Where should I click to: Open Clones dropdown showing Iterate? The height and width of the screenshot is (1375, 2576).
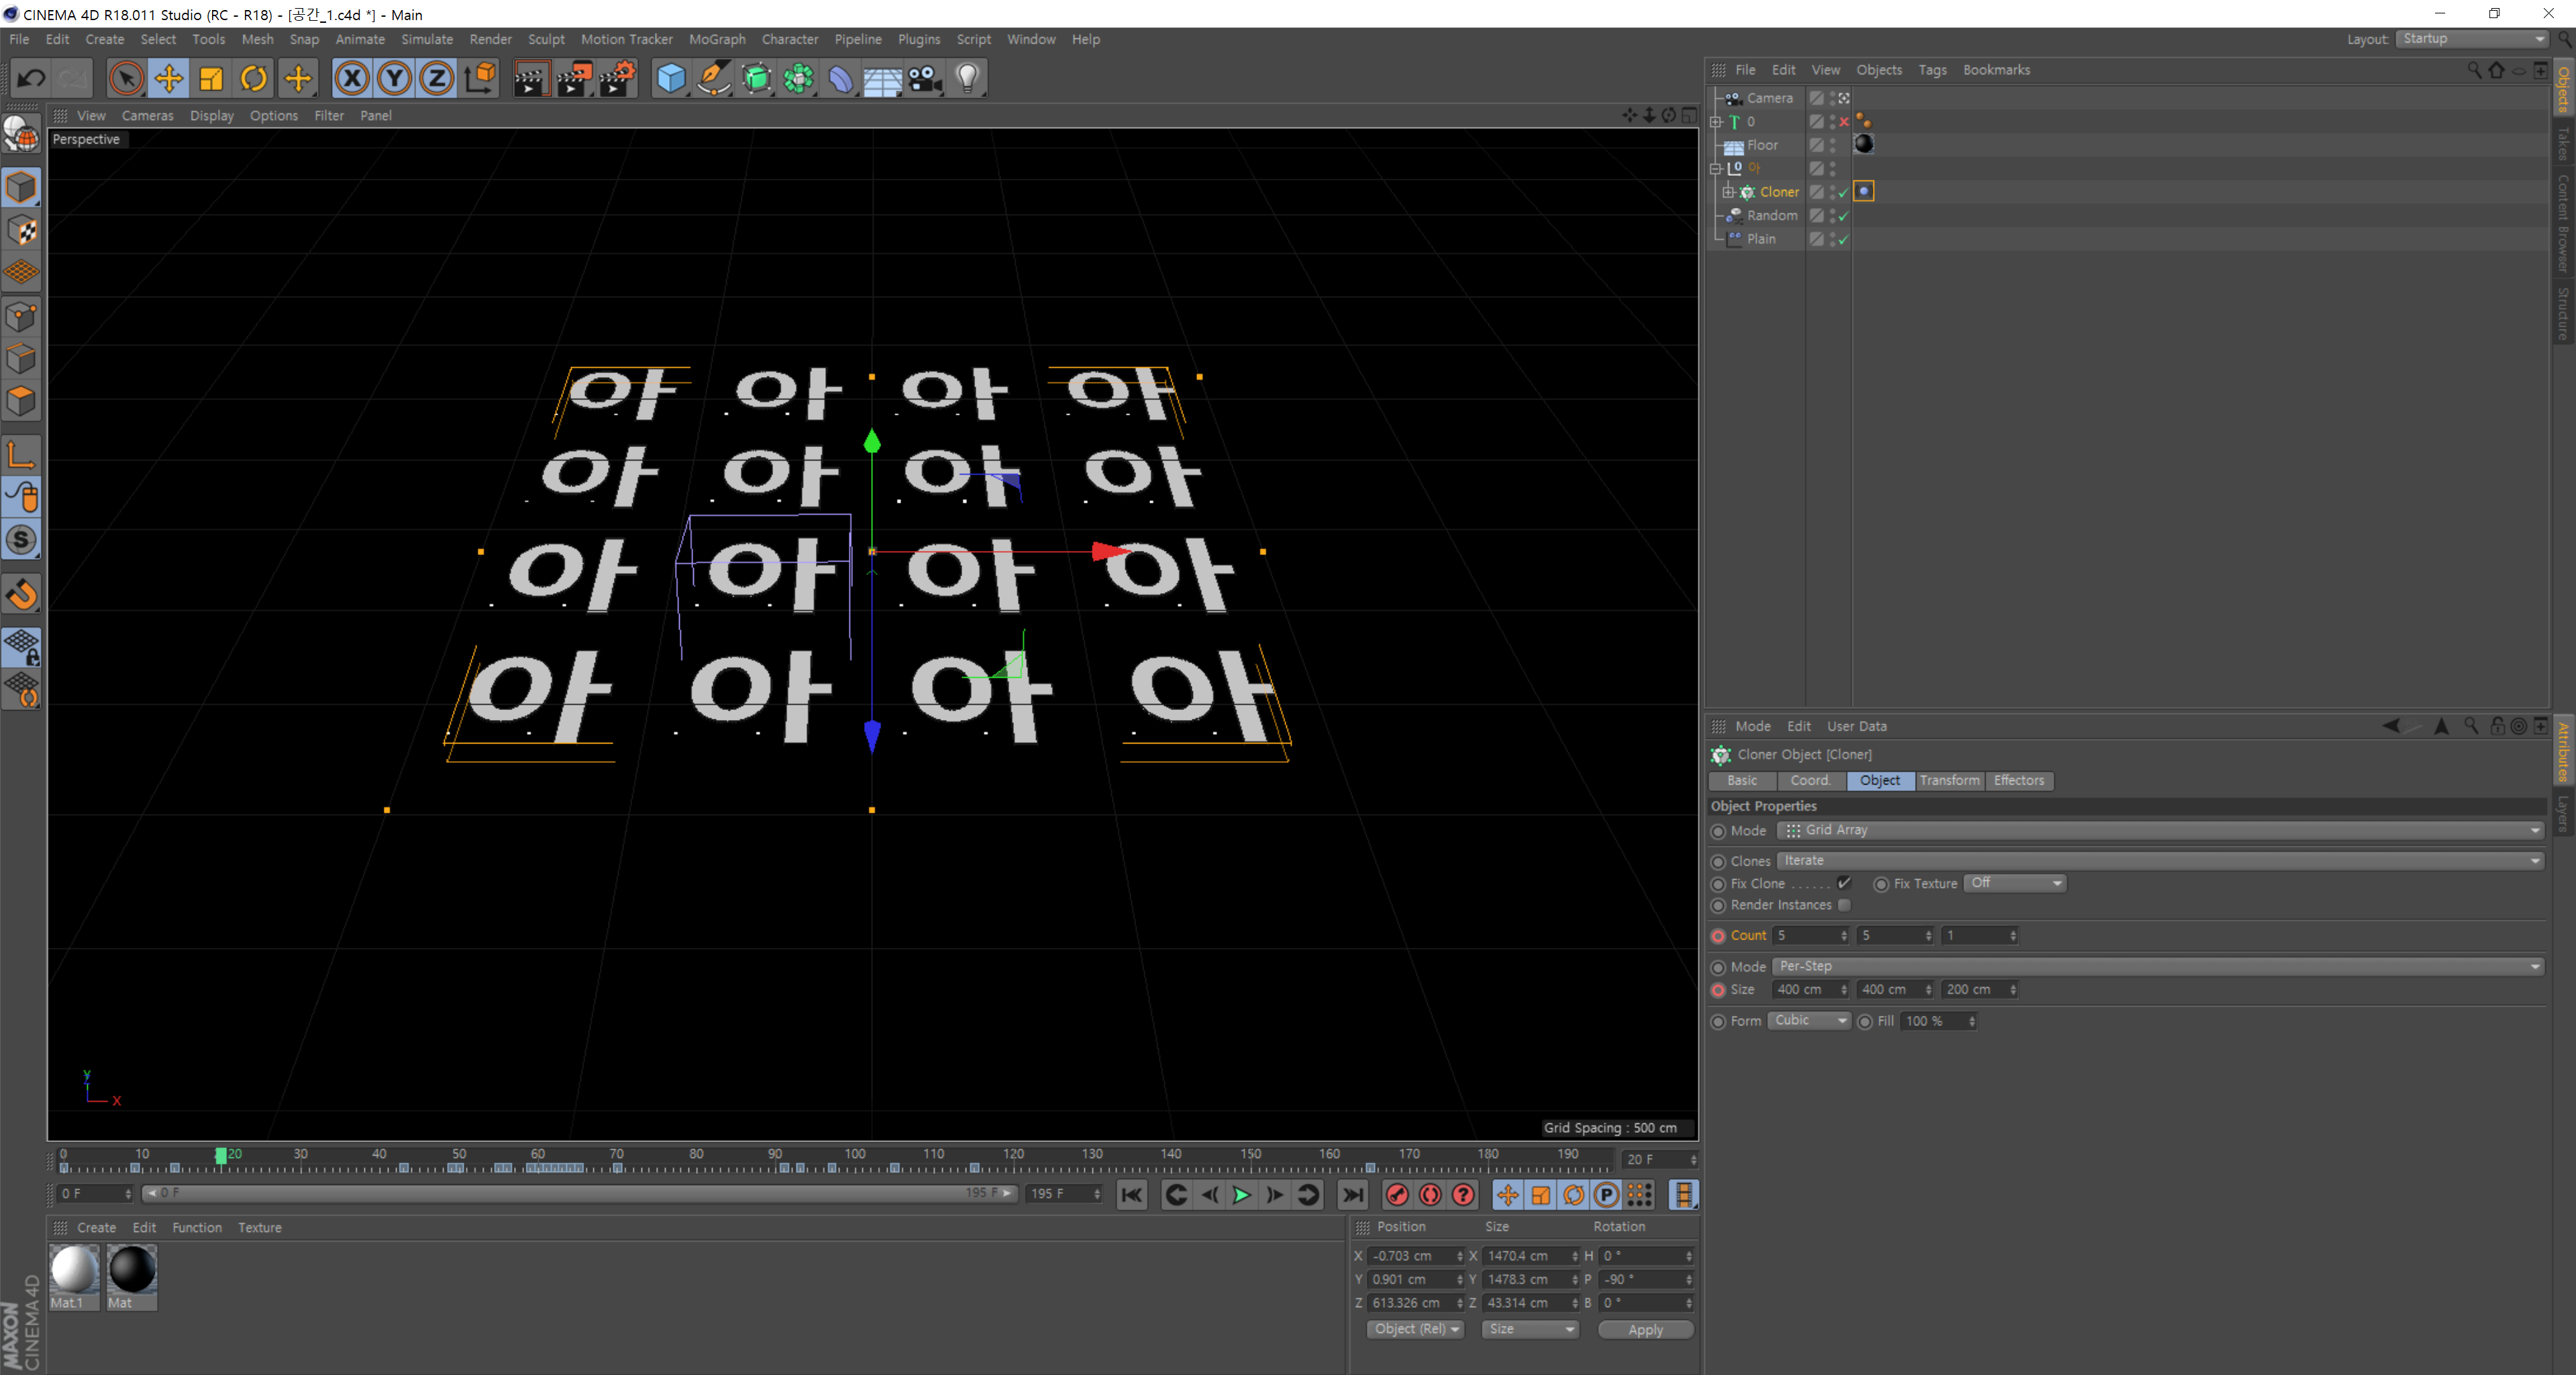pyautogui.click(x=2160, y=860)
